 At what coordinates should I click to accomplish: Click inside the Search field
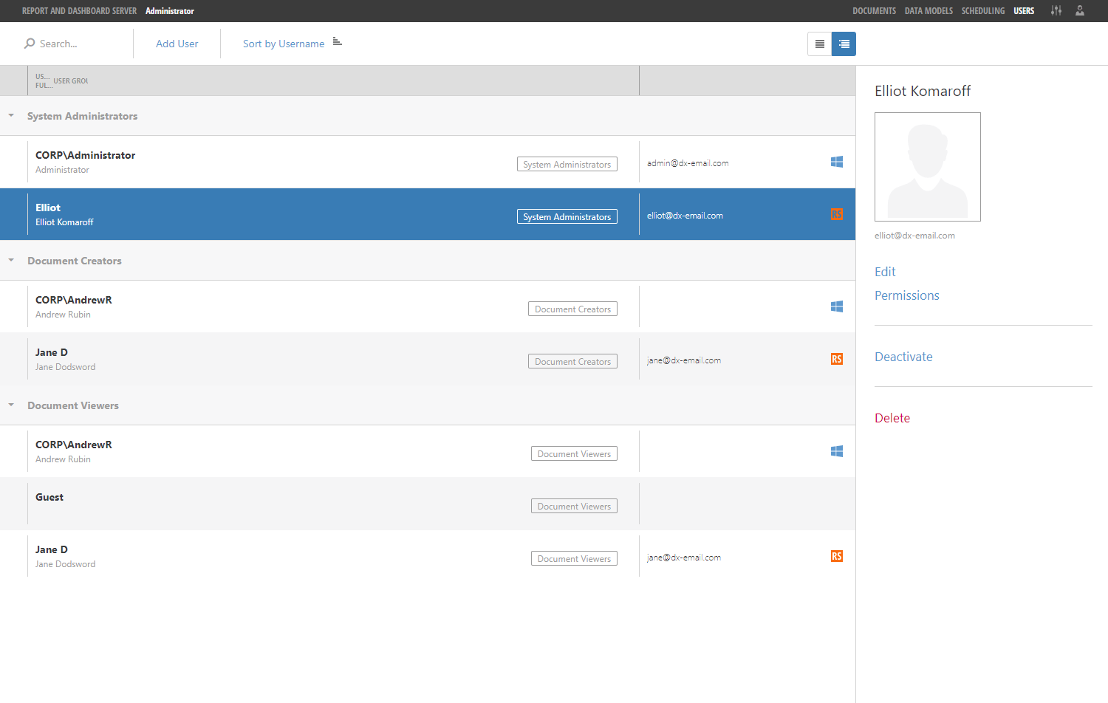point(70,44)
